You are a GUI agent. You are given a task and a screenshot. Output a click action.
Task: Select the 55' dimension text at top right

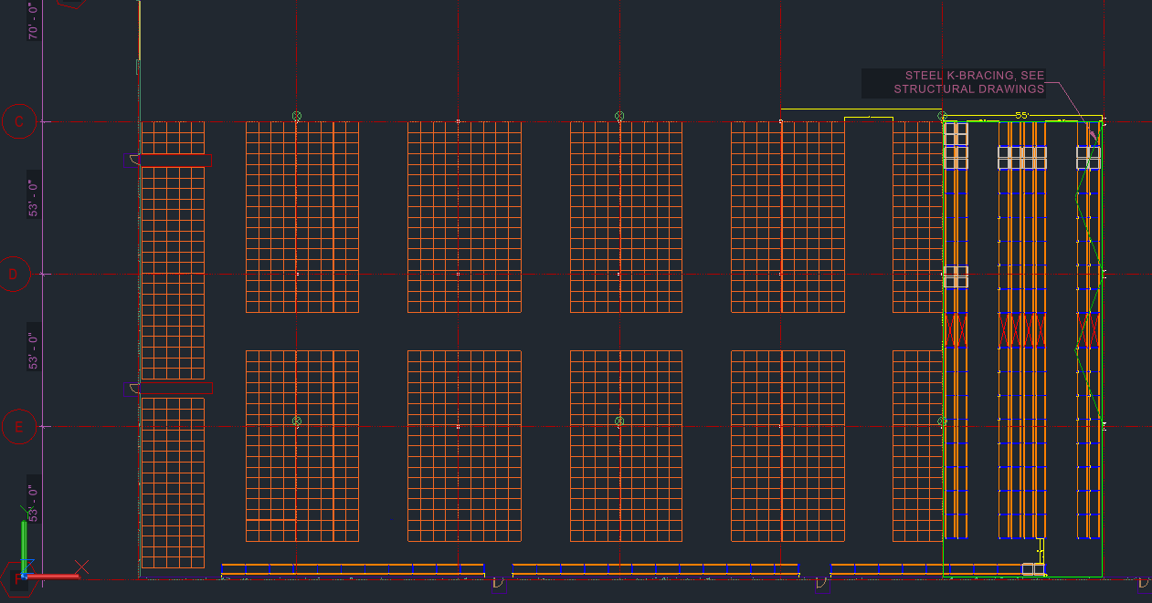pyautogui.click(x=1021, y=116)
